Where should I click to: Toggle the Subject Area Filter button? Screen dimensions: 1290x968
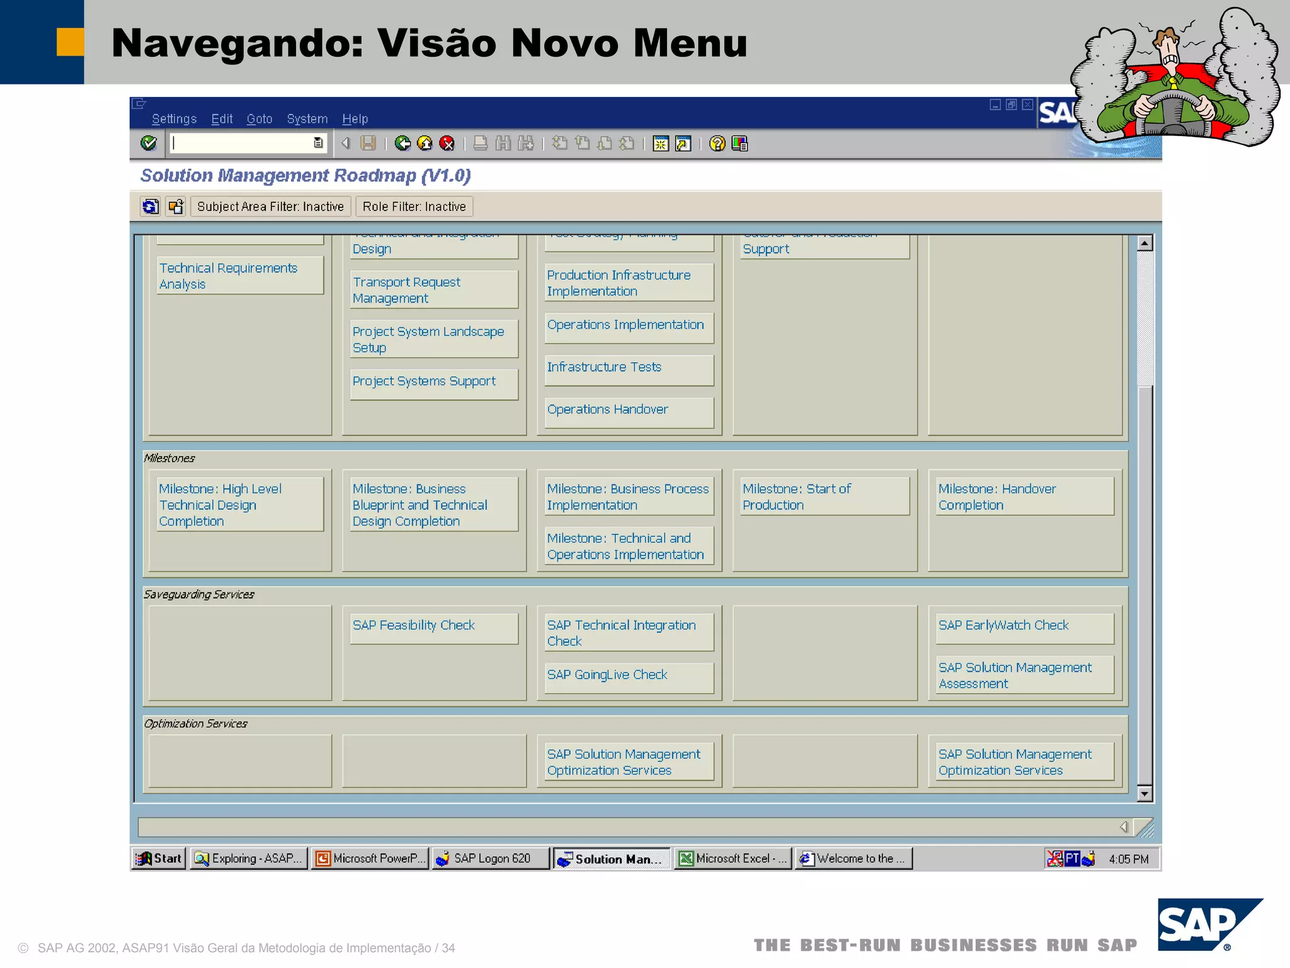pyautogui.click(x=270, y=207)
